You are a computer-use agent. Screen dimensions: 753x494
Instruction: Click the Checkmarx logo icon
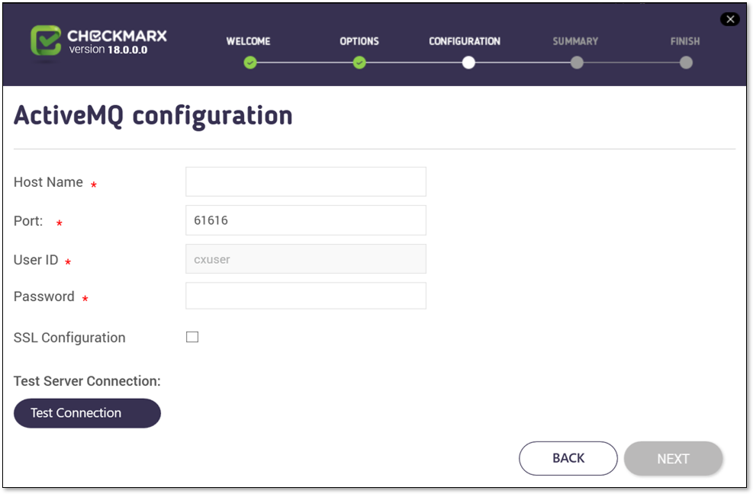(46, 40)
